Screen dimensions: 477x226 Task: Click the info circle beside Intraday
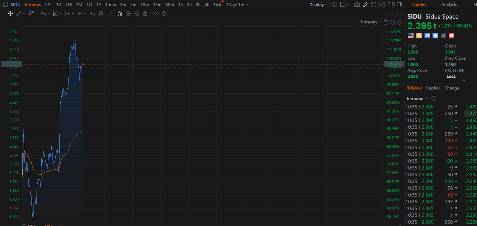(x=434, y=99)
